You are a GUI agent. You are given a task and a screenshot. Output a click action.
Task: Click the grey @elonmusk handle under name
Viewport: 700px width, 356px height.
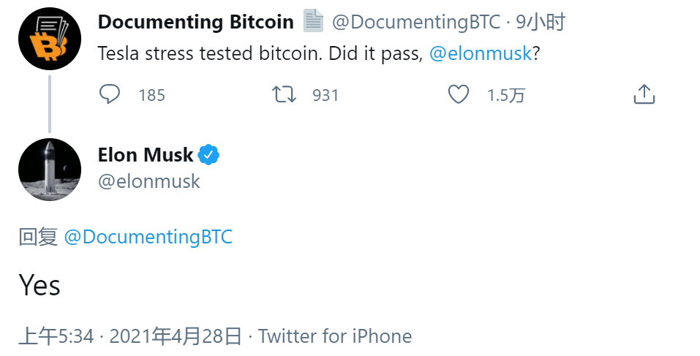tap(148, 181)
